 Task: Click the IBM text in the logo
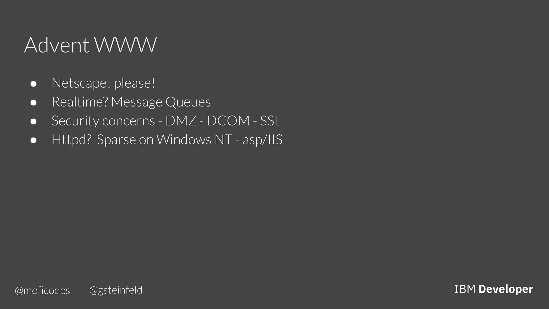(465, 289)
